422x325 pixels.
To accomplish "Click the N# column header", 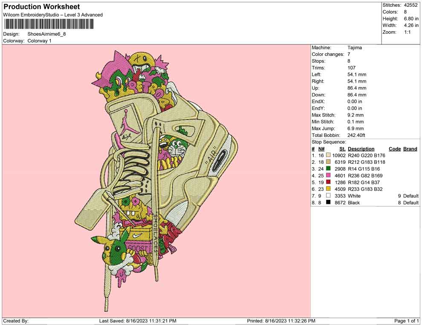I will coord(321,149).
